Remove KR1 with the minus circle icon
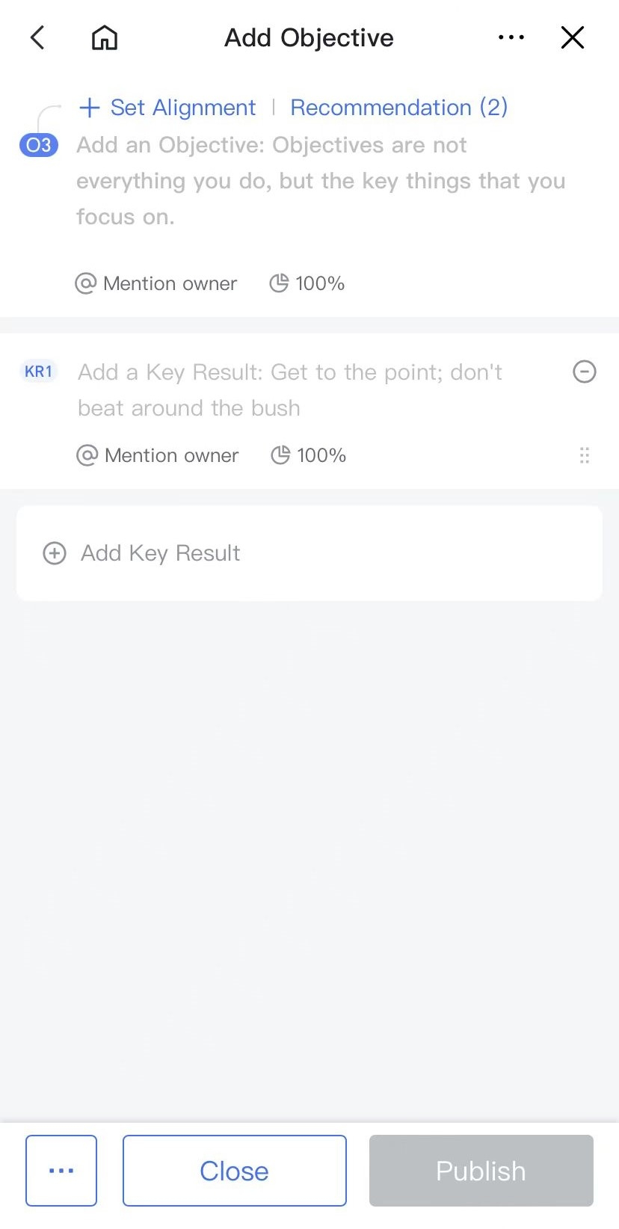This screenshot has width=619, height=1229. [x=585, y=372]
